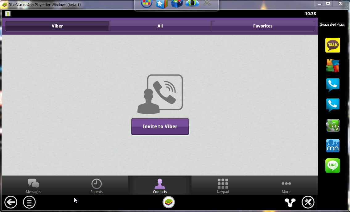Open the More options tab
350x212 pixels.
286,186
